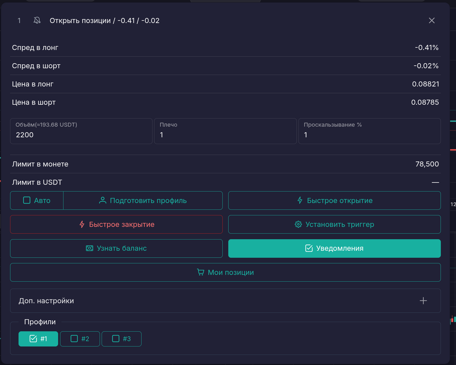
Task: Open Мои позиции
Action: pos(225,272)
